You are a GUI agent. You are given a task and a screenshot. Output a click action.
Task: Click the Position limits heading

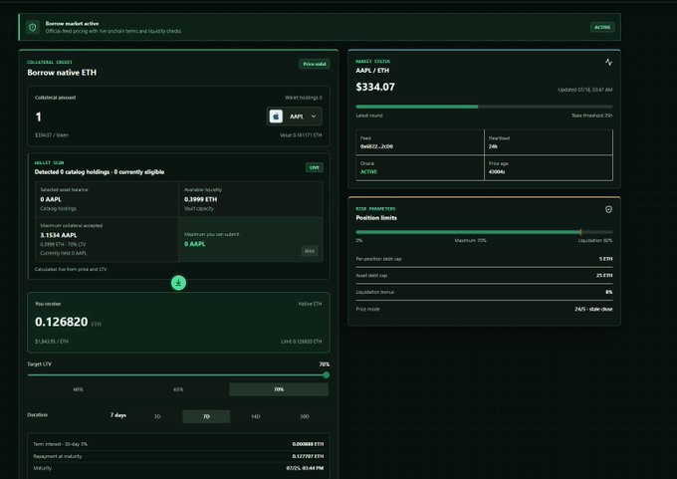tap(376, 218)
